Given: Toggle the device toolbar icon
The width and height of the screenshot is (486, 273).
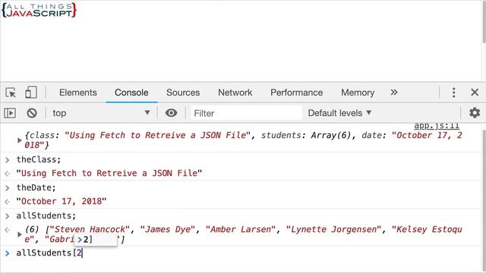Looking at the screenshot, I should (x=31, y=93).
